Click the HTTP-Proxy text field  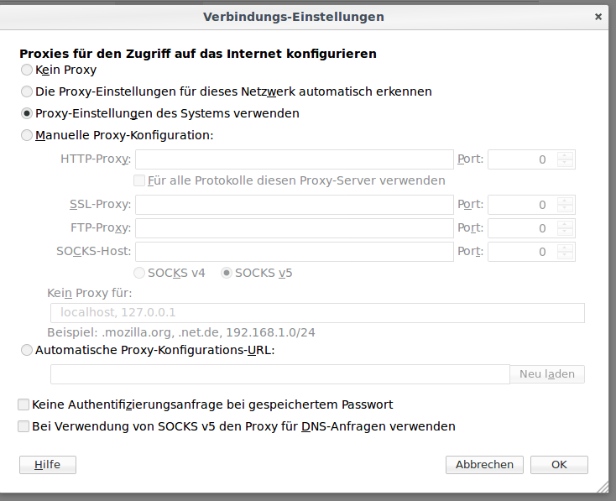[x=295, y=159]
